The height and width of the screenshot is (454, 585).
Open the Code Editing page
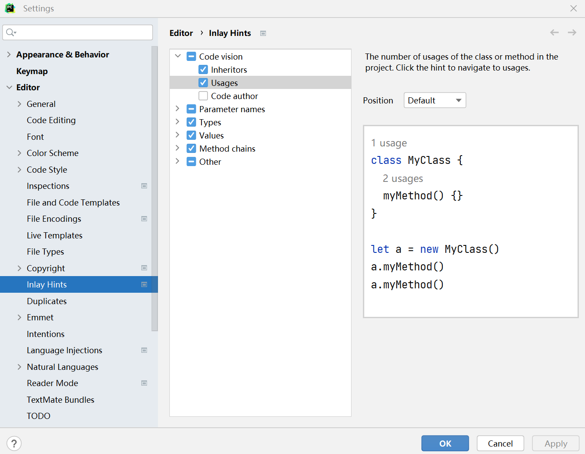pyautogui.click(x=51, y=120)
